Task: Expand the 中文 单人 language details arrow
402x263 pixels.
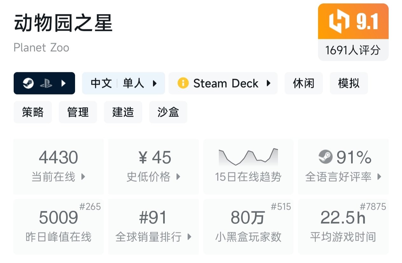Action: click(x=155, y=83)
